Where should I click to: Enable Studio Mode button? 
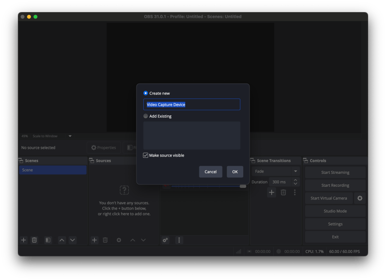click(x=335, y=211)
